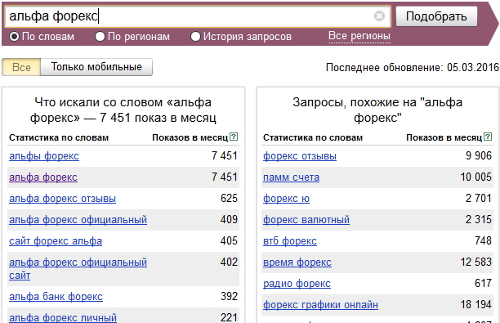
Task: Click the 392 impressions value
Action: [x=229, y=296]
